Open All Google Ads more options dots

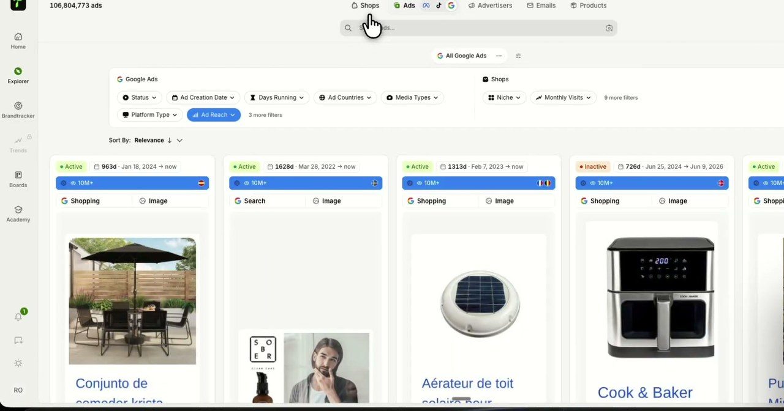(499, 56)
